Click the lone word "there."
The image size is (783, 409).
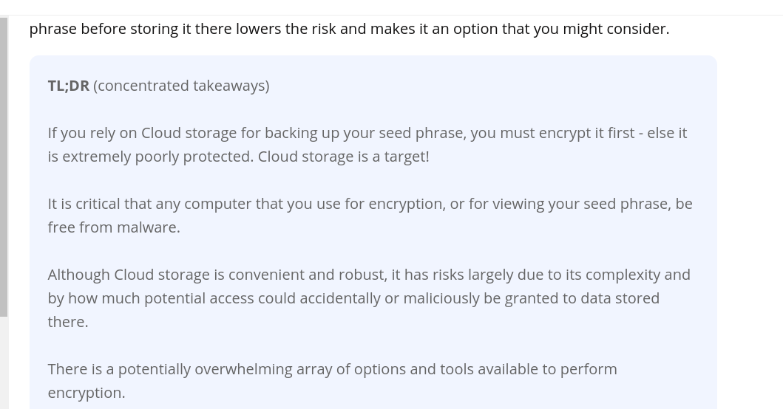[x=68, y=322]
